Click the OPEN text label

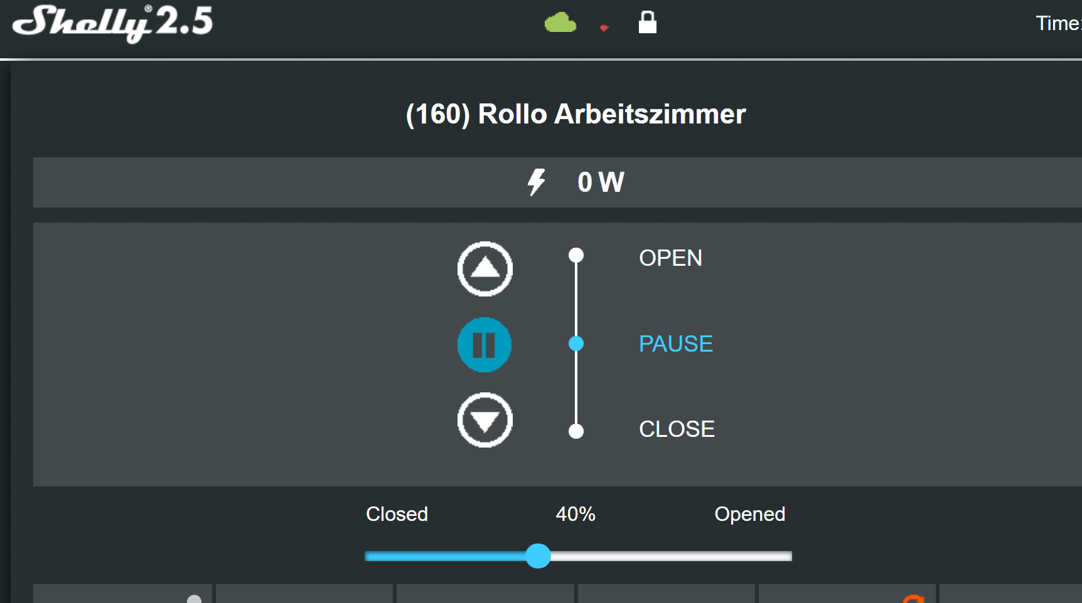coord(670,258)
